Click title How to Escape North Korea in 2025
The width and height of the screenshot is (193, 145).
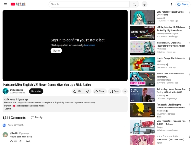(170, 60)
